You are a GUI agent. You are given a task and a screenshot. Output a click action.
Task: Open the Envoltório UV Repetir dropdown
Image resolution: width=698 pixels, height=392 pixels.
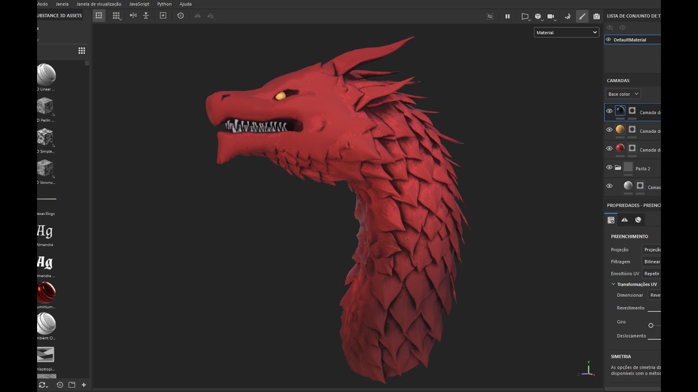click(652, 274)
